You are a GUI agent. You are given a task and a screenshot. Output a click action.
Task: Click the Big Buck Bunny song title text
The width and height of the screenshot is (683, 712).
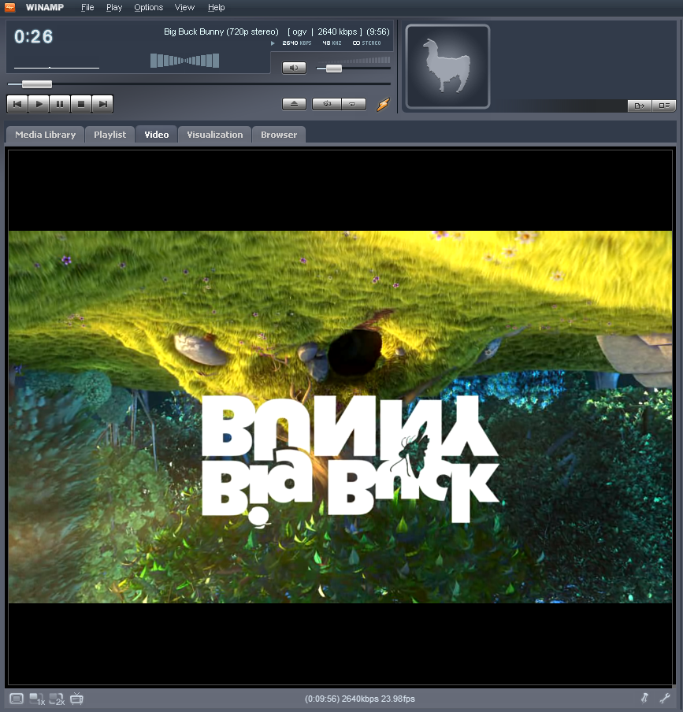tap(221, 32)
